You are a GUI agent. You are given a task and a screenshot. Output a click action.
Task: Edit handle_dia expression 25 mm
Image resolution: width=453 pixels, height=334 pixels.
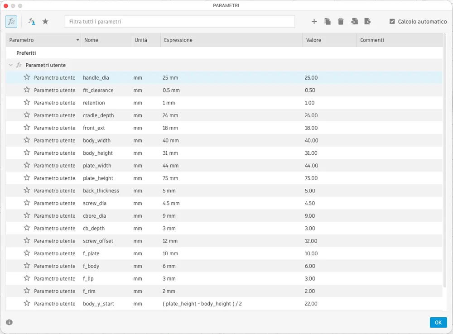(x=170, y=78)
